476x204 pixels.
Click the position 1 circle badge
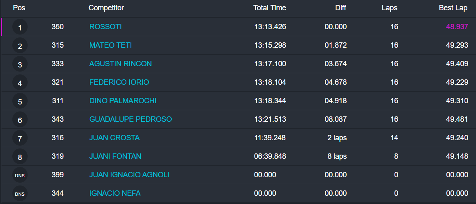pyautogui.click(x=20, y=28)
